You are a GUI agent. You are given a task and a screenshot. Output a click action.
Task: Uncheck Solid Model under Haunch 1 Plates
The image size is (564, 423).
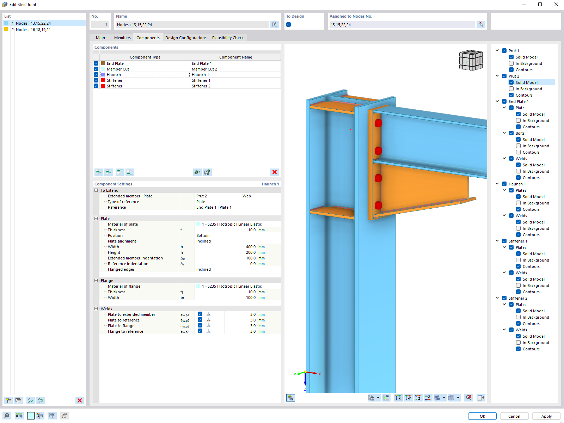519,197
